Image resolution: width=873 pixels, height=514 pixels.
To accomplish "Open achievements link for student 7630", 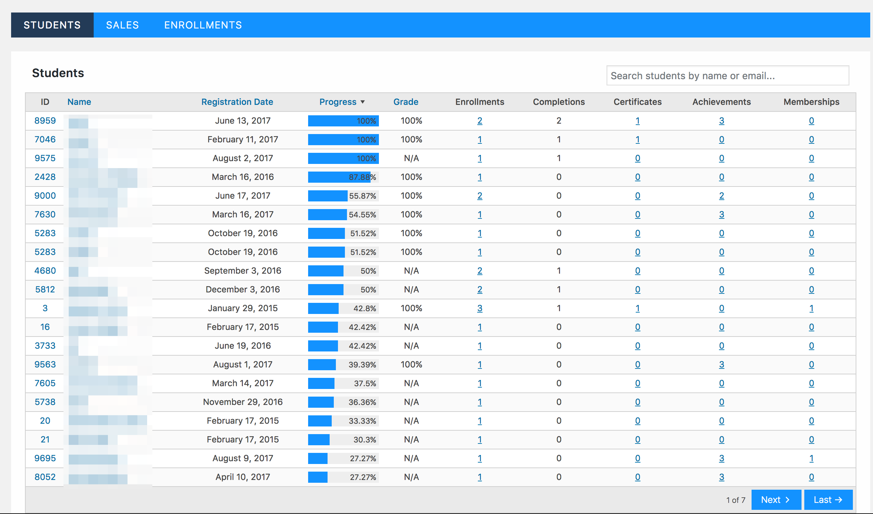I will 721,215.
